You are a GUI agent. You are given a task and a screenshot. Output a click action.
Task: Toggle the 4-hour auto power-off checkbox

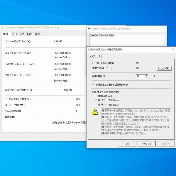point(93,85)
